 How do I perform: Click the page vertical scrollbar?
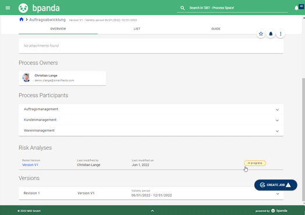[304, 139]
